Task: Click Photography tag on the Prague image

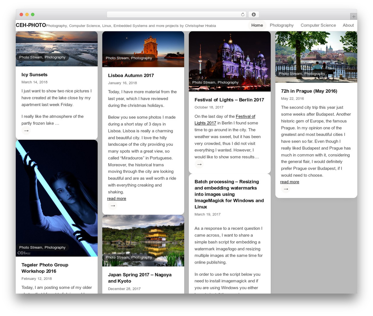Action: tap(314, 74)
